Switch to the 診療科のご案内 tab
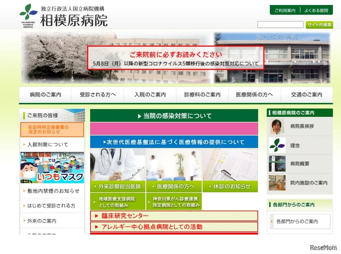 click(x=202, y=95)
